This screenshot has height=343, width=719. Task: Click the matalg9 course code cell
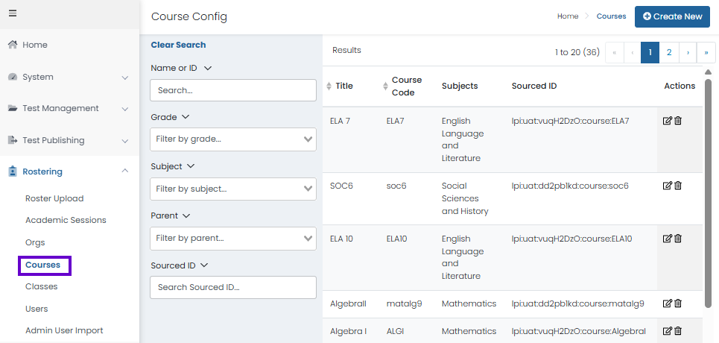pyautogui.click(x=404, y=303)
